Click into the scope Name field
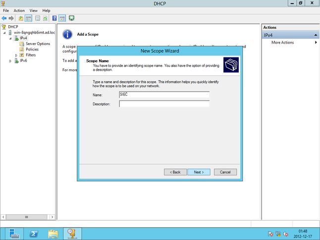Screen dimensions: 320x240 click(164, 95)
